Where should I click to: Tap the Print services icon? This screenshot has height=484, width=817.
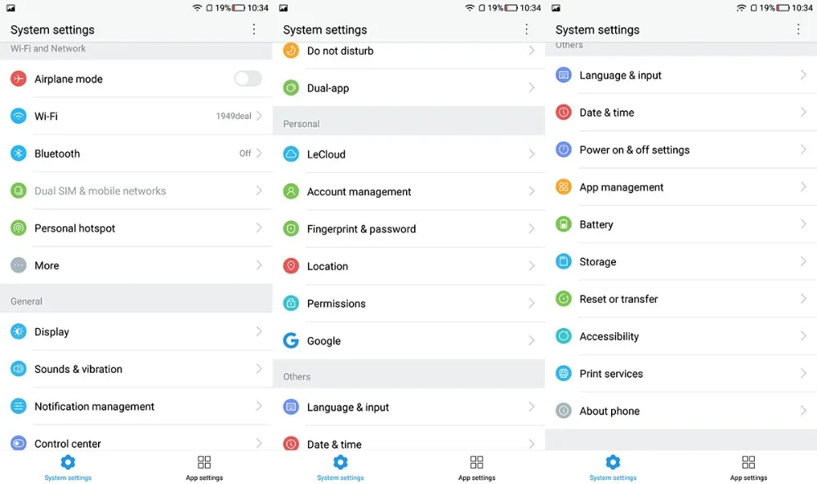point(564,374)
